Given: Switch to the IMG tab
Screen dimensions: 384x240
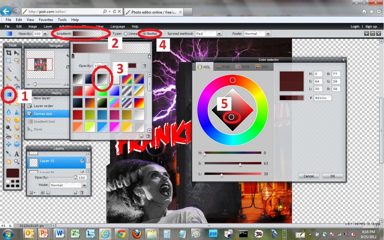Looking at the screenshot, I should [262, 67].
